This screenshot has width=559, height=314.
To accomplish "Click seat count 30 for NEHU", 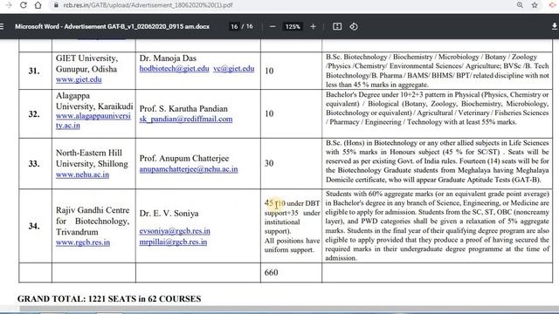I will (x=269, y=163).
